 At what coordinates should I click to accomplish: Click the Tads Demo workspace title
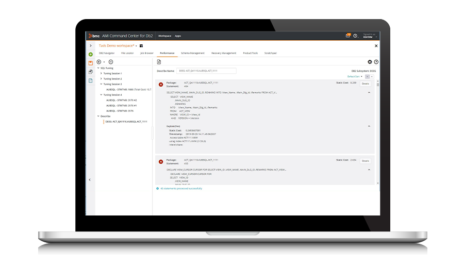[117, 46]
